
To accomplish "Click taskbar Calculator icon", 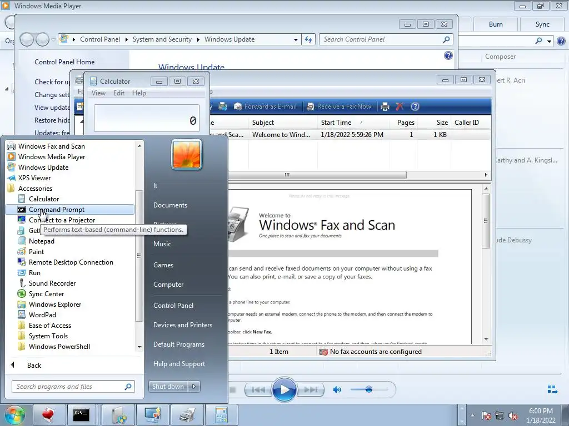I will (x=221, y=415).
